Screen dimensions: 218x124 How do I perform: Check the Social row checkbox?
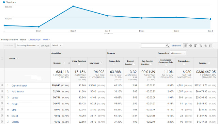point(2,116)
